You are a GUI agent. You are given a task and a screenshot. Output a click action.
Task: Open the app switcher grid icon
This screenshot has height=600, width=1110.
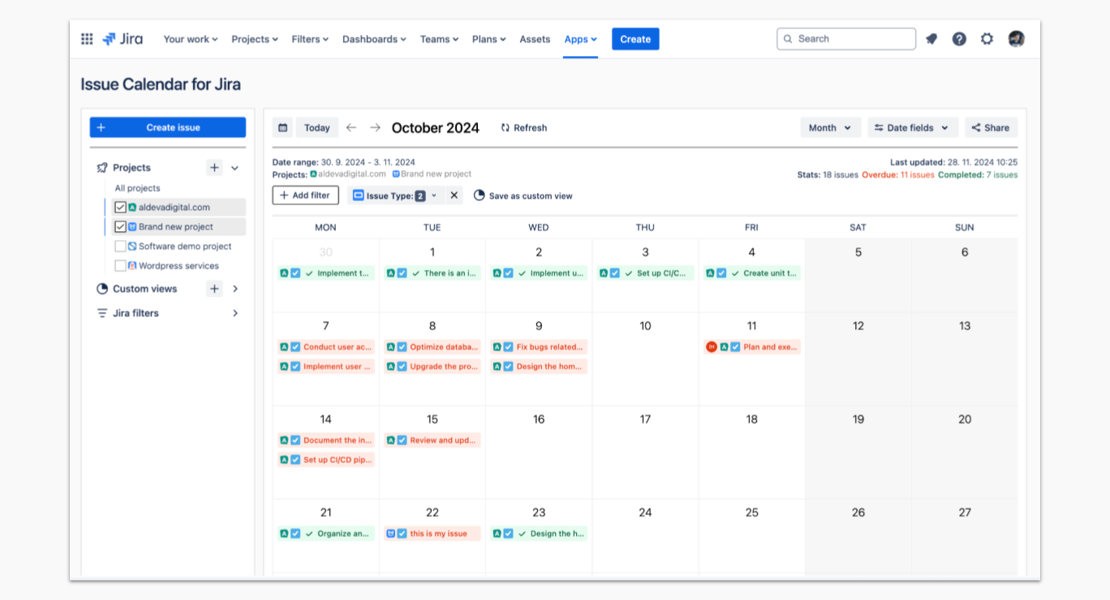point(87,39)
